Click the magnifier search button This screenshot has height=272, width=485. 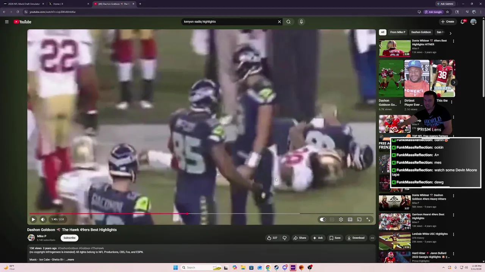[288, 22]
